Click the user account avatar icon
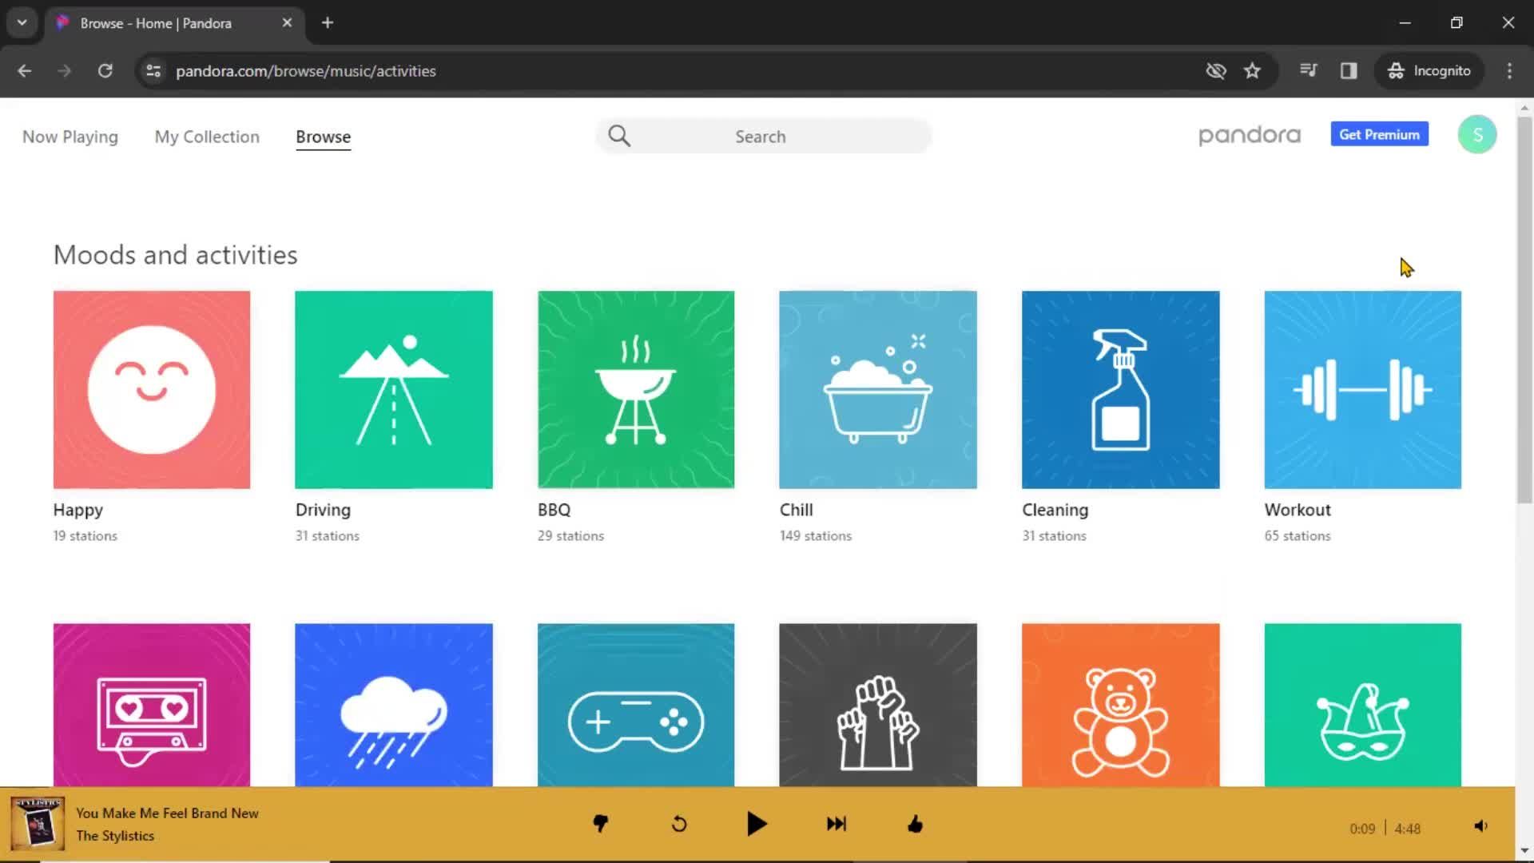This screenshot has width=1534, height=863. [1476, 135]
